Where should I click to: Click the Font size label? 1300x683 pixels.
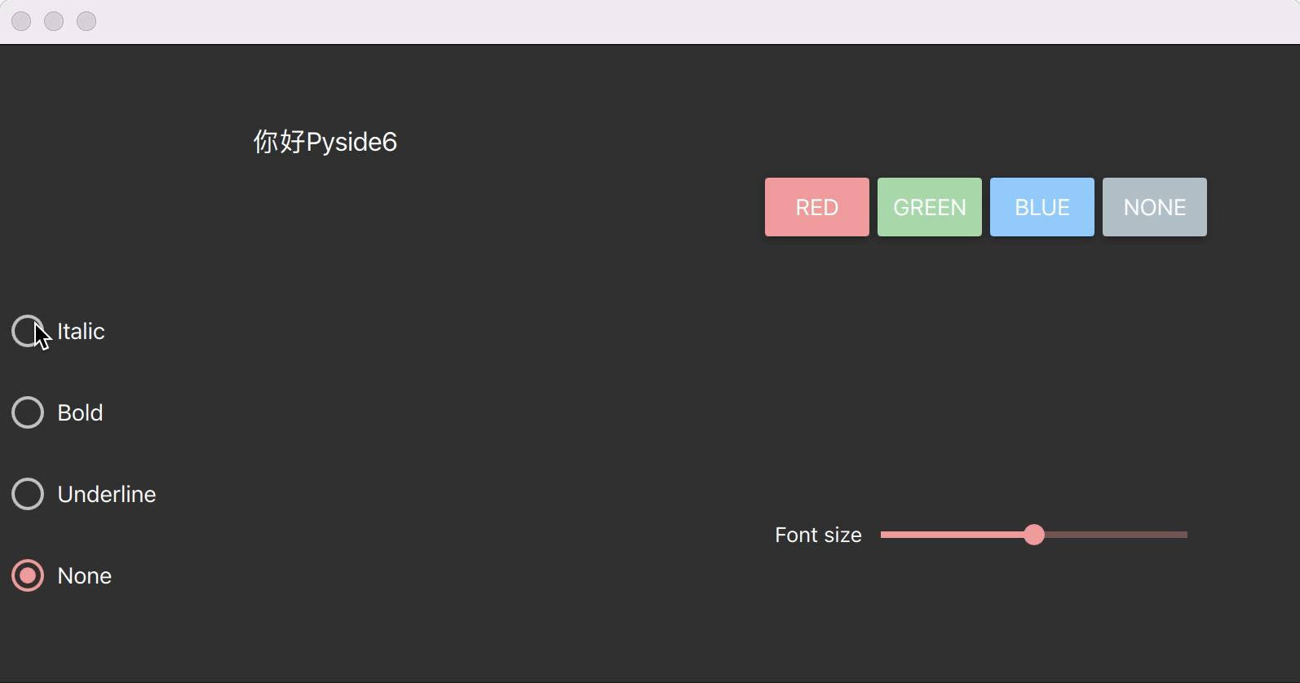click(x=817, y=535)
